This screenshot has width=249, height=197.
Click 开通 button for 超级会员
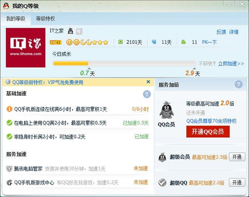[237, 157]
